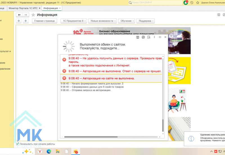Open Microsoft Edge from taskbar
Viewport: 225px width, 155px height.
[49, 151]
